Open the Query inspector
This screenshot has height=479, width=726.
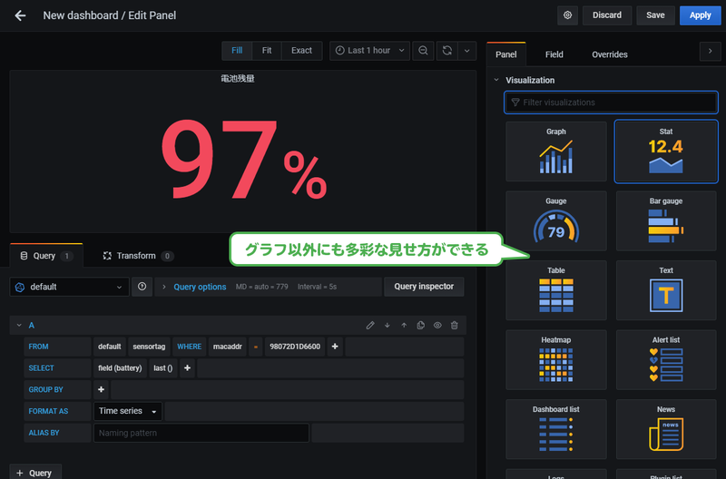coord(424,287)
